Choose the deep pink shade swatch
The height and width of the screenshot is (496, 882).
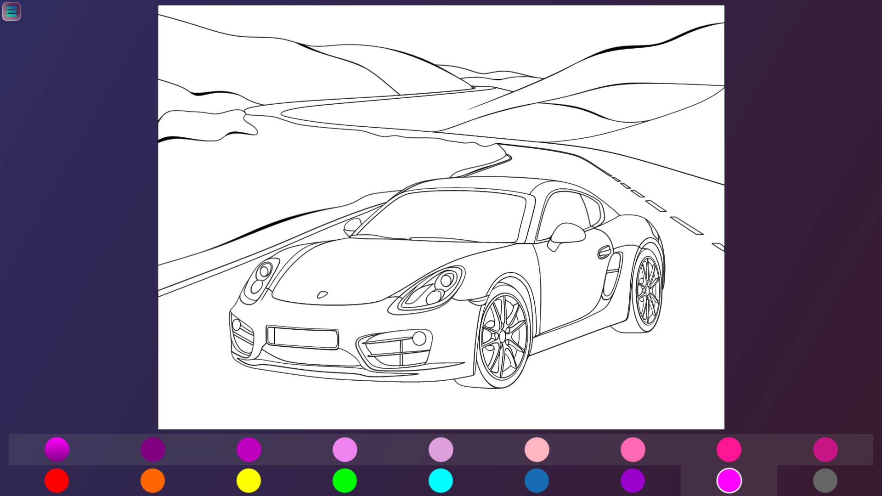tap(729, 449)
